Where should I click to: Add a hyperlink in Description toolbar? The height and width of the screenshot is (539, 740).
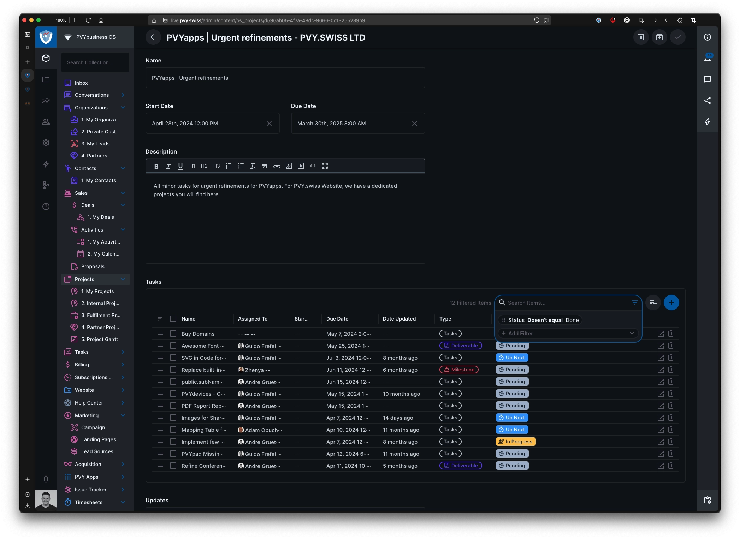tap(277, 166)
